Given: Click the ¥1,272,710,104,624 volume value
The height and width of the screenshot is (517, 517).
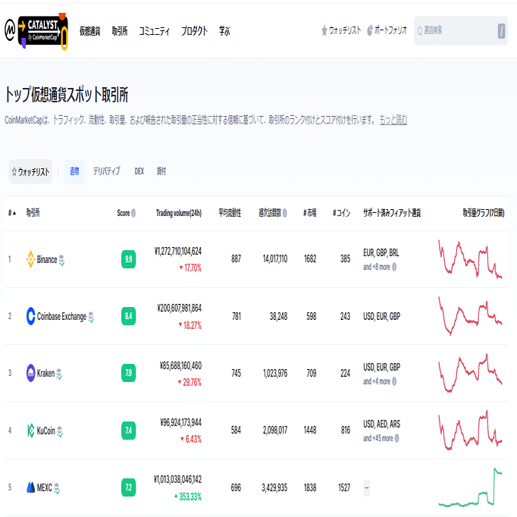Looking at the screenshot, I should 178,252.
